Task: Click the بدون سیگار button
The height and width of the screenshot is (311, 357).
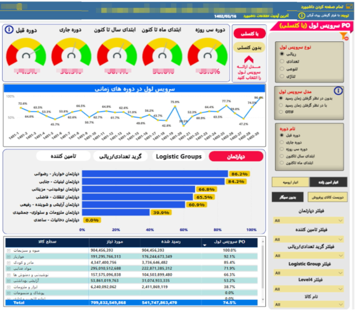Action: coord(287,197)
